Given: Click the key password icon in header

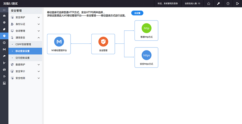Looking at the screenshot, I should tap(218, 3).
